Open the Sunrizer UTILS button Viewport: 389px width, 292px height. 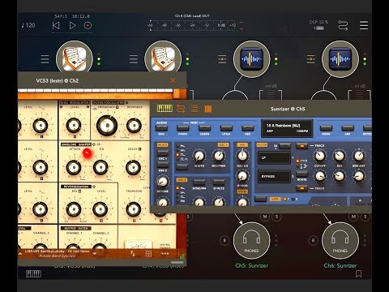tap(226, 128)
